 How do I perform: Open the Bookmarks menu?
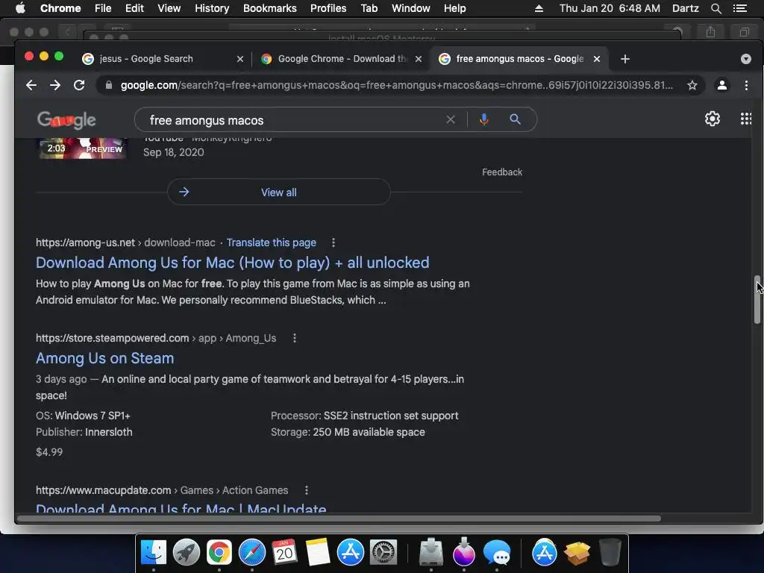pyautogui.click(x=270, y=8)
